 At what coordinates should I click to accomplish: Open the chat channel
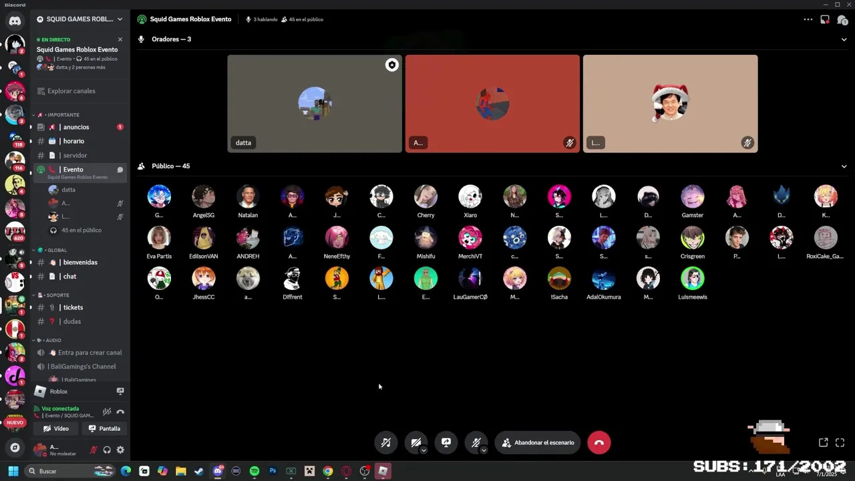coord(79,276)
